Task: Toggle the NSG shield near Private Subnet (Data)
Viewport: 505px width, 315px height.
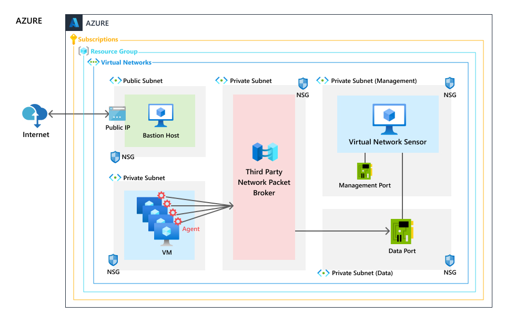Action: [x=449, y=260]
